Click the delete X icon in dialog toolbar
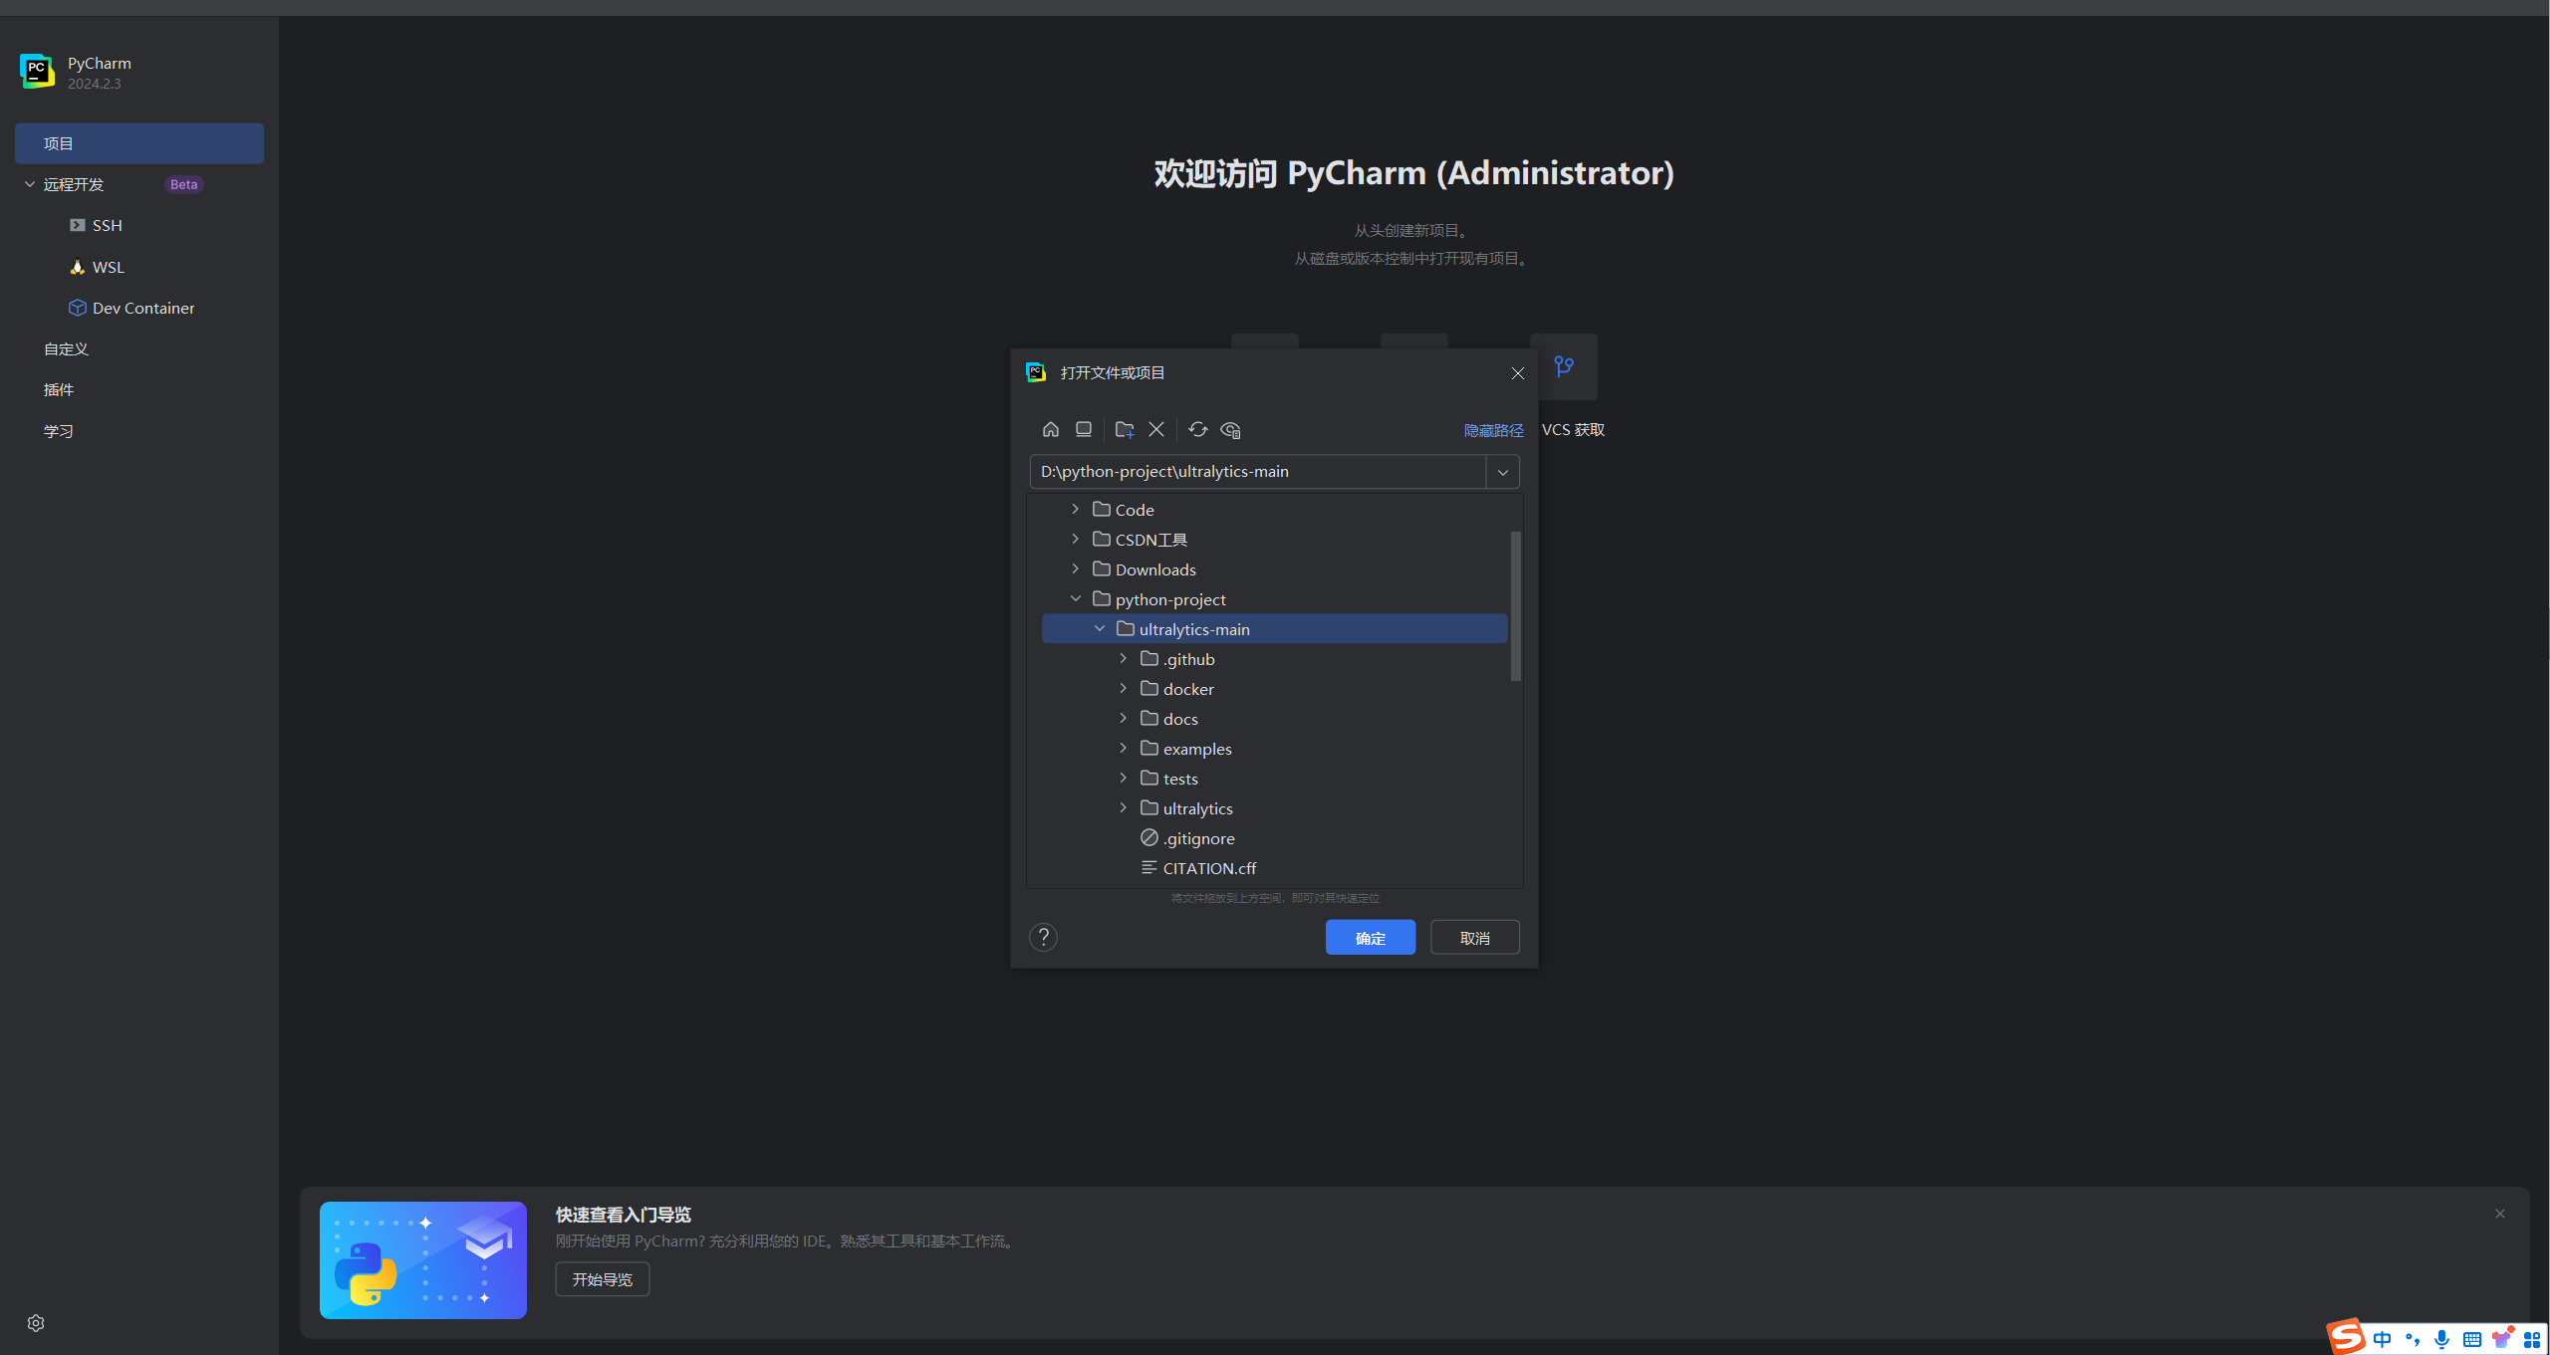The width and height of the screenshot is (2550, 1355). [1155, 429]
